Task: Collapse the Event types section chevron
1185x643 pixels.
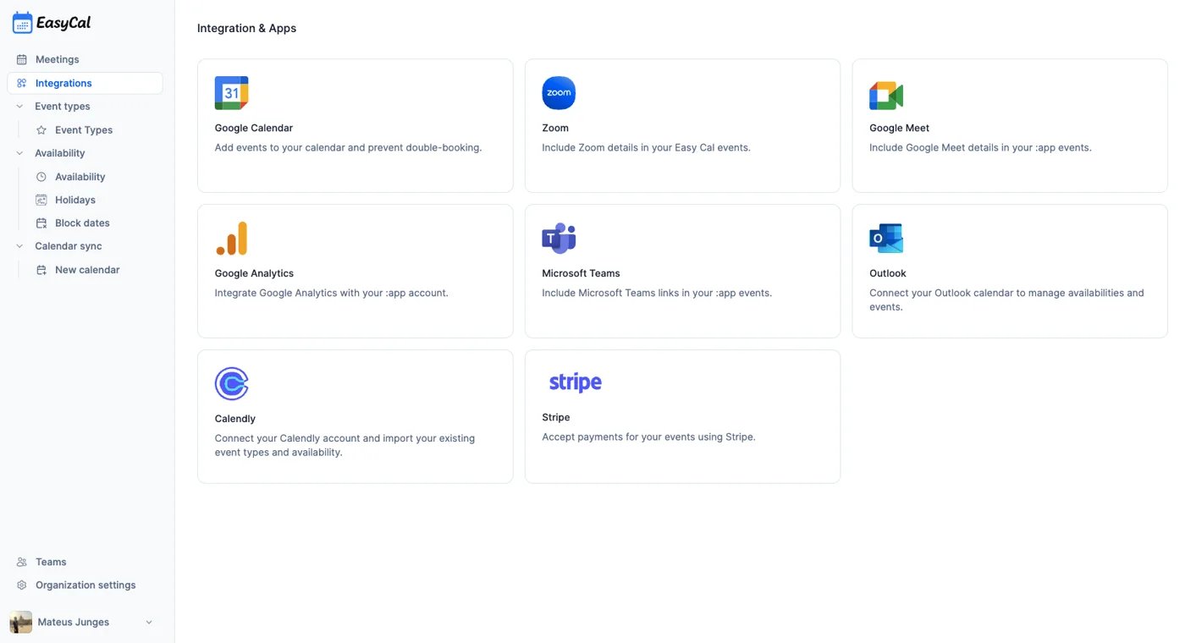Action: (19, 107)
